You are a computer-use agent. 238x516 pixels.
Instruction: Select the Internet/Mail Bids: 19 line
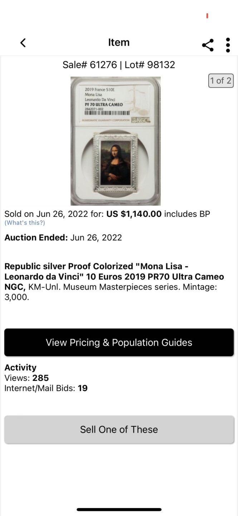click(46, 388)
